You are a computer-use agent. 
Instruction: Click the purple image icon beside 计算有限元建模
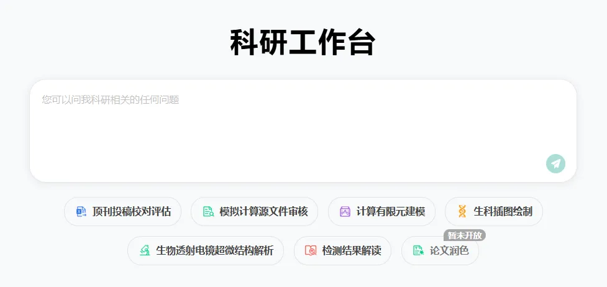tap(345, 212)
